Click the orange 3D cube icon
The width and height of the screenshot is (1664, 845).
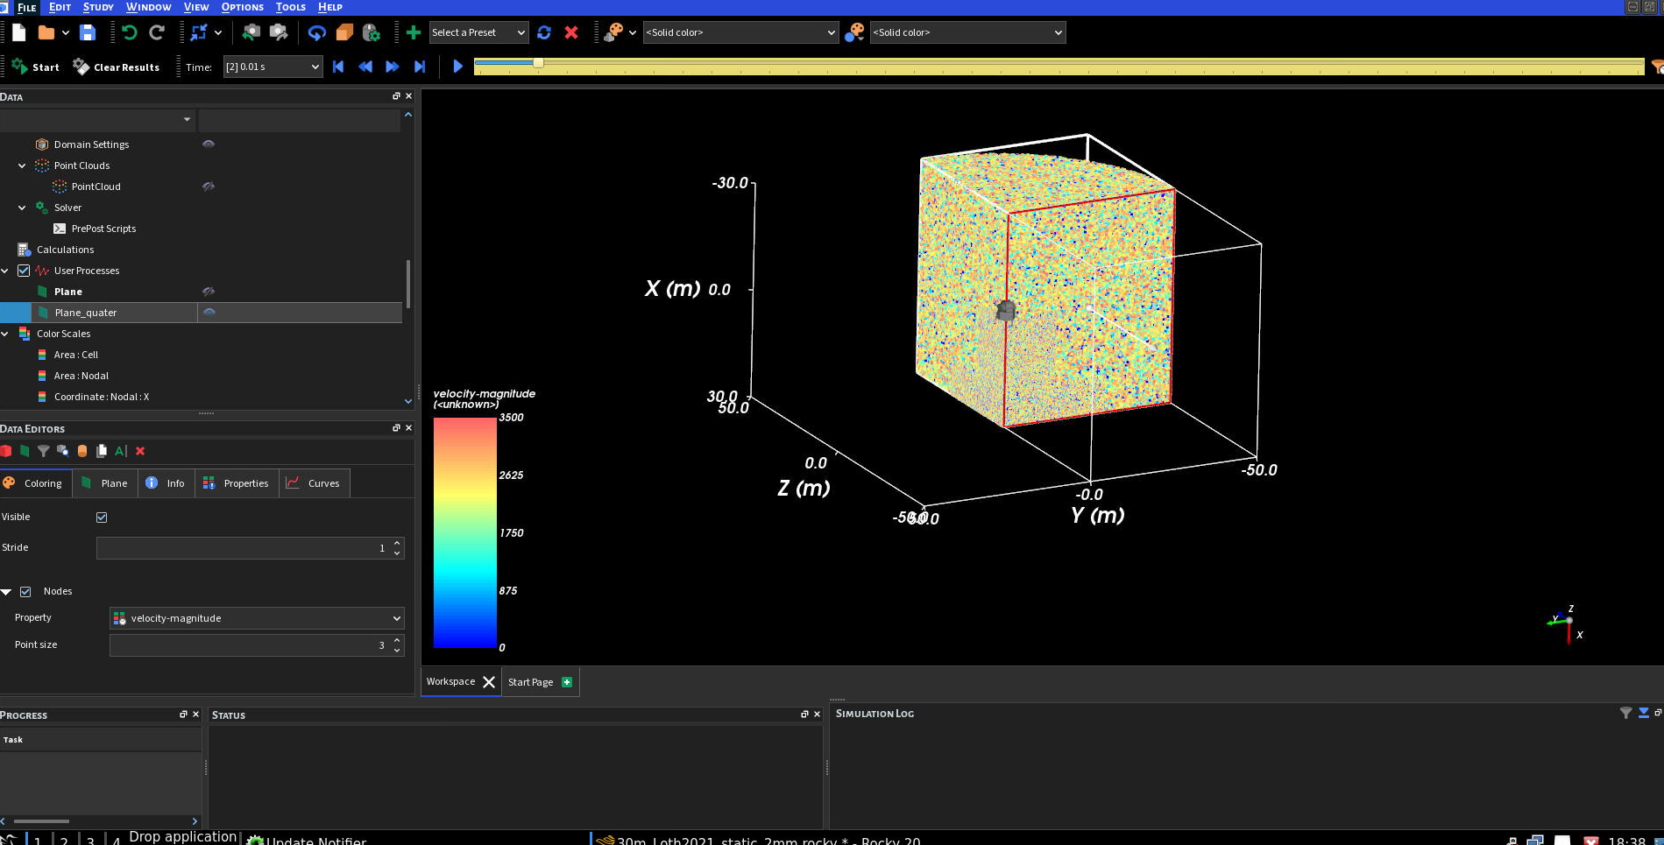[344, 32]
